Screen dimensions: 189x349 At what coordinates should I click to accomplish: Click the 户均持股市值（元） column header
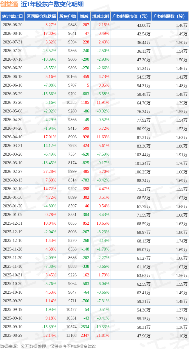point(131,16)
